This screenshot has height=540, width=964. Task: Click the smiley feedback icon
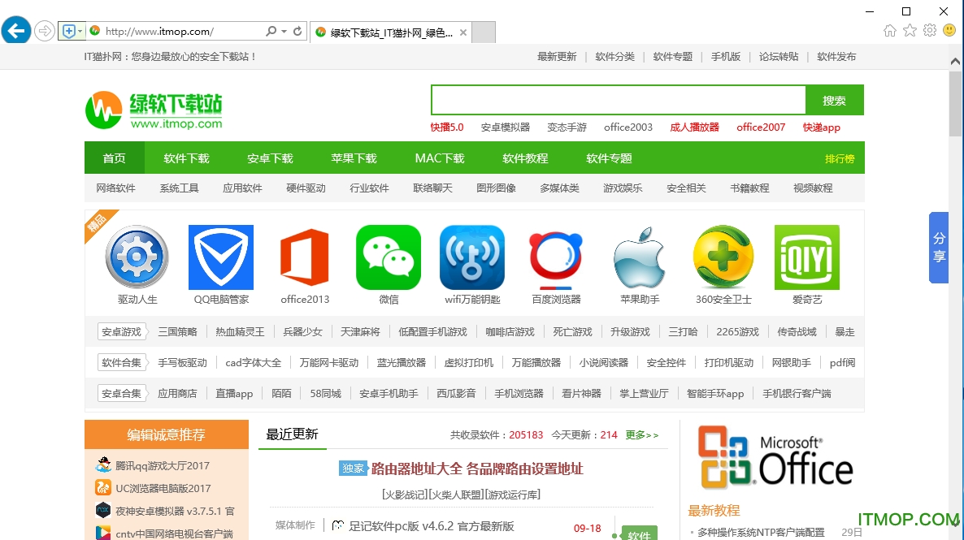coord(949,30)
